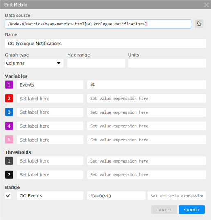Click the Max range input field

coord(96,63)
